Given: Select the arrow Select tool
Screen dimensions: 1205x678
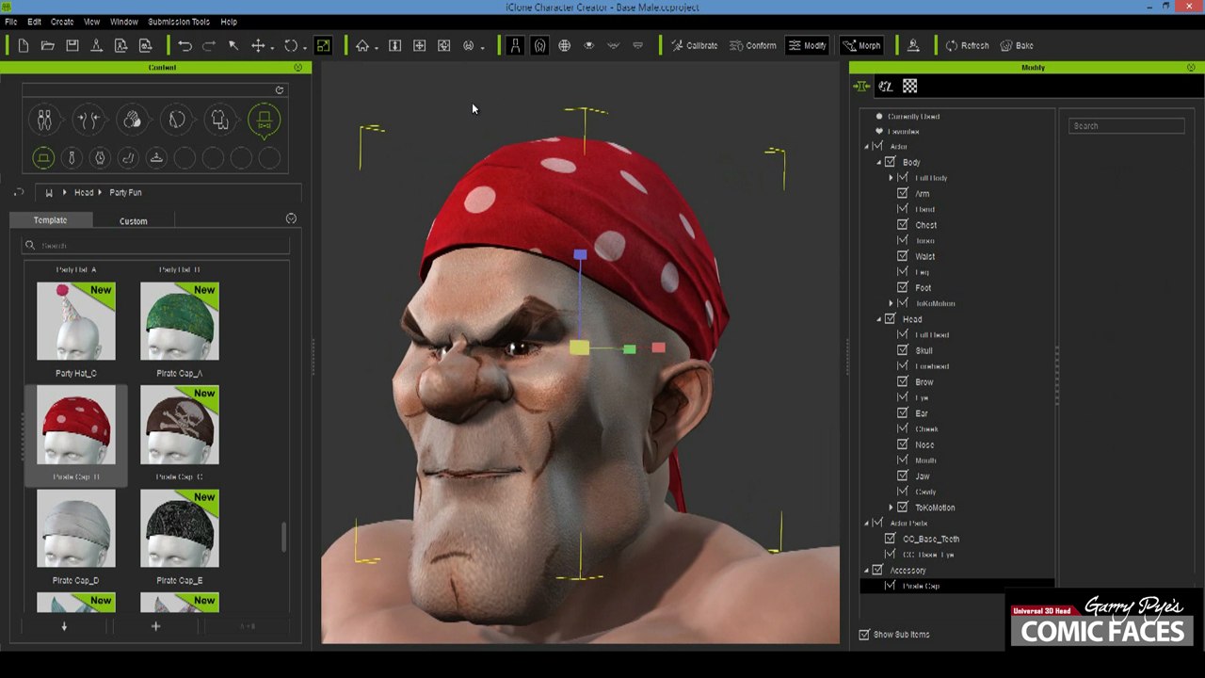Looking at the screenshot, I should pos(233,45).
